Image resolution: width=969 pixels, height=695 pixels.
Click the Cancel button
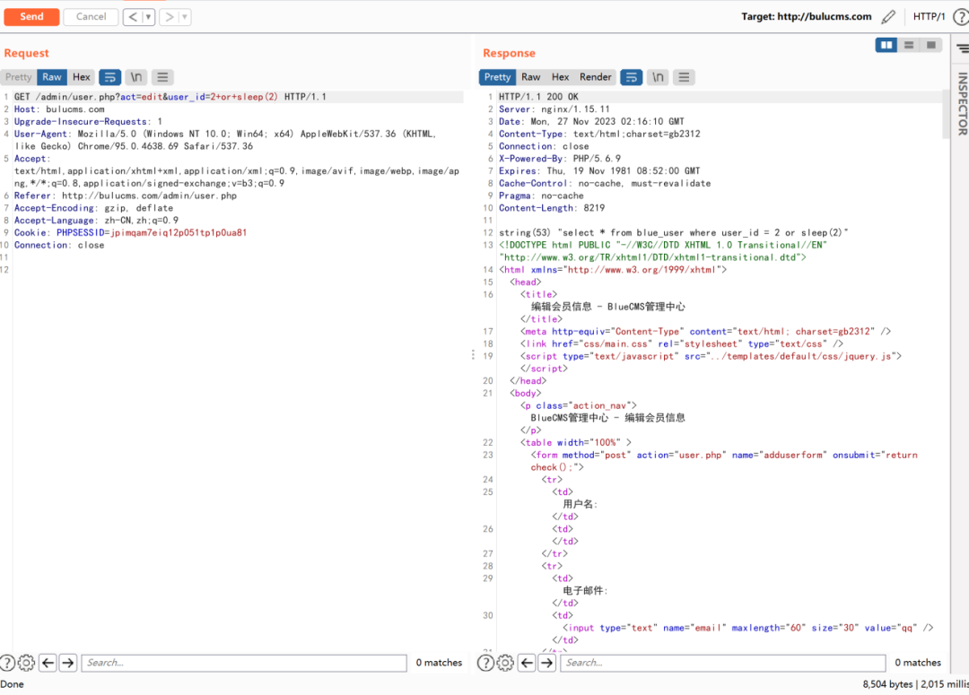click(91, 17)
